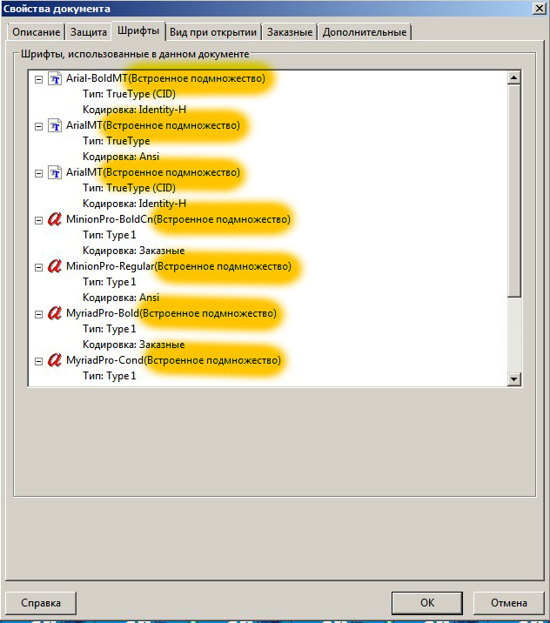The image size is (550, 623).
Task: Collapse the MinionPro-BoldCn font entry
Action: 38,220
